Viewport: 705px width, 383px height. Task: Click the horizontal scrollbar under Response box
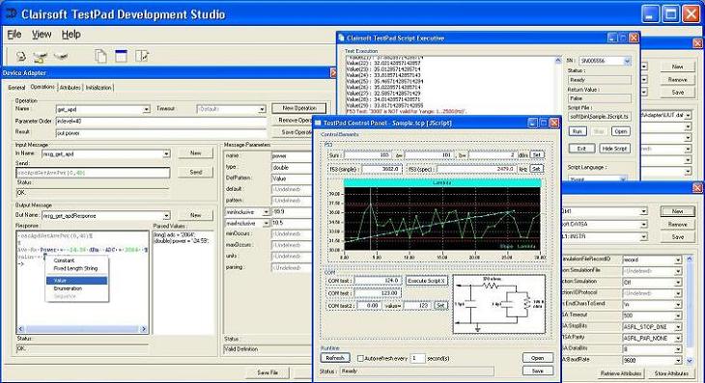point(82,329)
